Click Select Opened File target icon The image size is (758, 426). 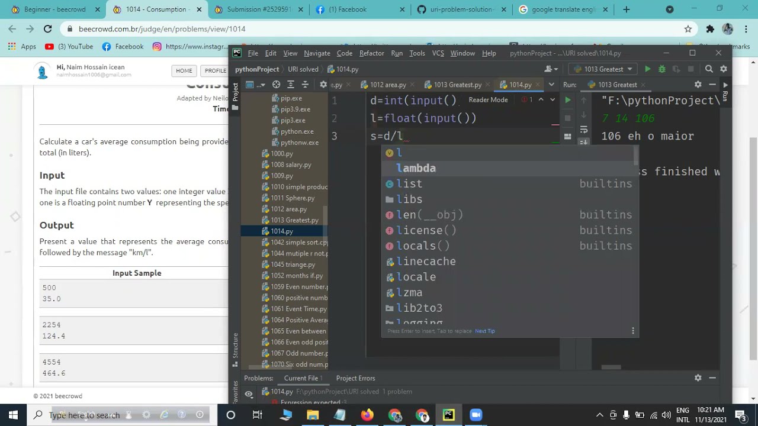[276, 85]
